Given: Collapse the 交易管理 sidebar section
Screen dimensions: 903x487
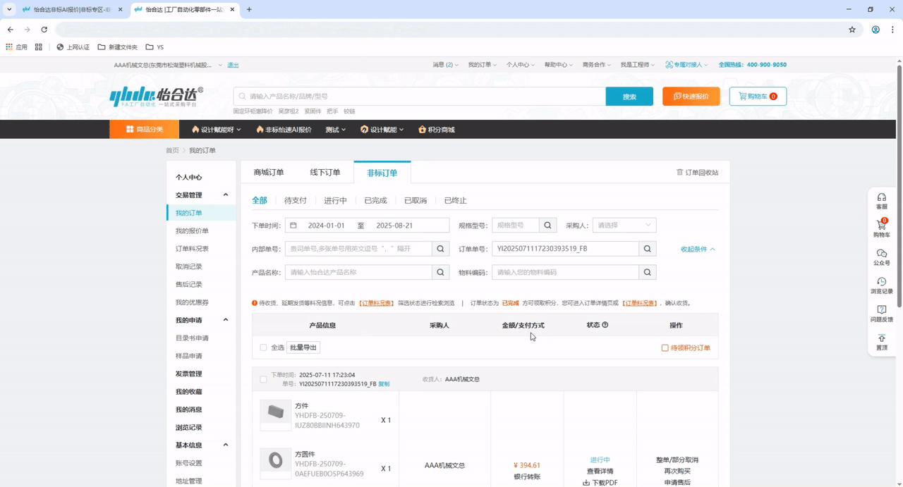Looking at the screenshot, I should pyautogui.click(x=226, y=195).
